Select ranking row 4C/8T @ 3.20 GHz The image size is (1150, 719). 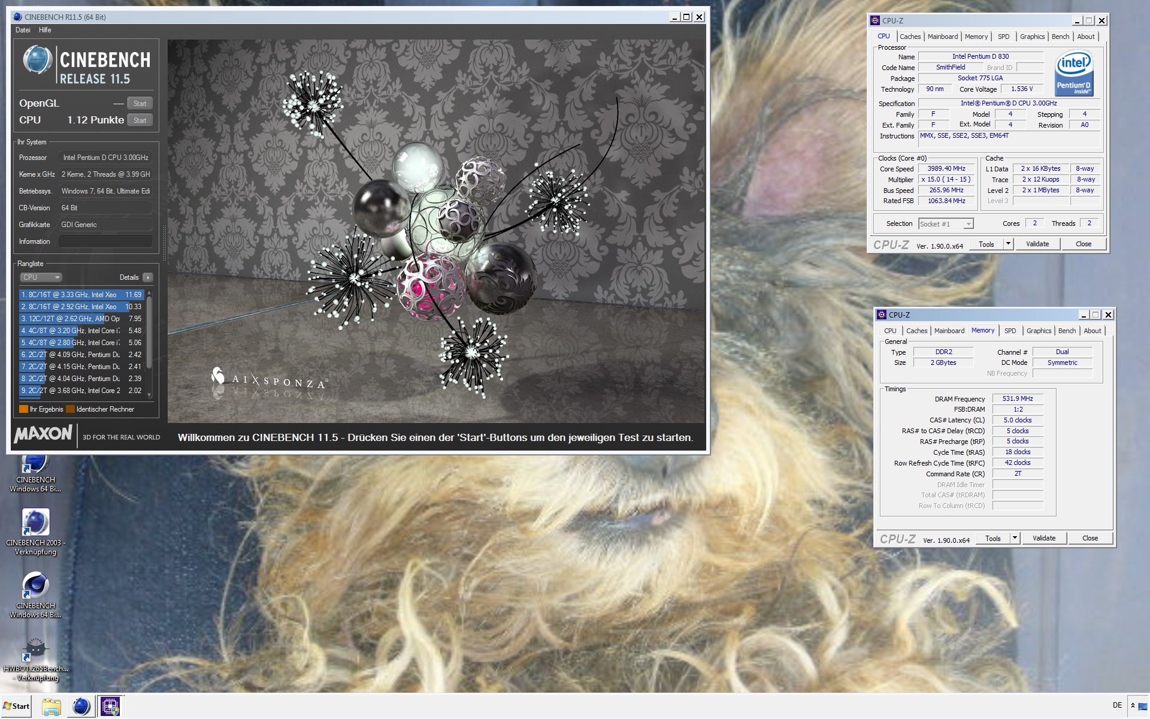[x=81, y=331]
